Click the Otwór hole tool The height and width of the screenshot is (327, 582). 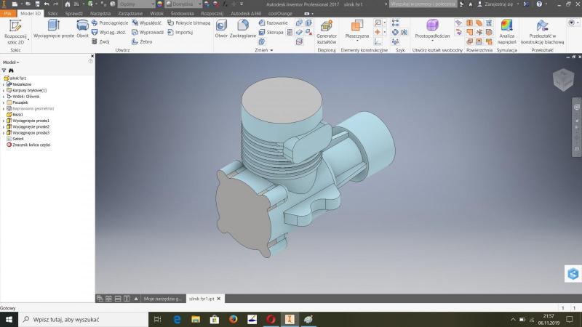click(221, 29)
